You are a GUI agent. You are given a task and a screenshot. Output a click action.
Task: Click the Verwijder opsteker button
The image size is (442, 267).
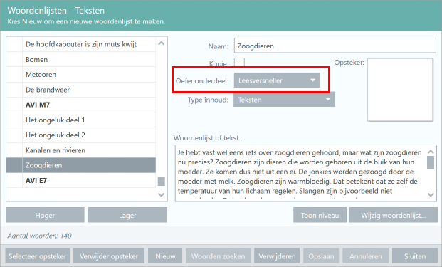(109, 256)
